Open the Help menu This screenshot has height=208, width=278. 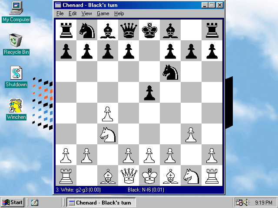119,13
